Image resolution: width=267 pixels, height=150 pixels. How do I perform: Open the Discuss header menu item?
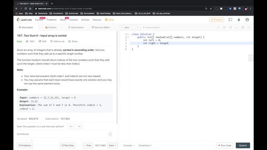coord(97,20)
